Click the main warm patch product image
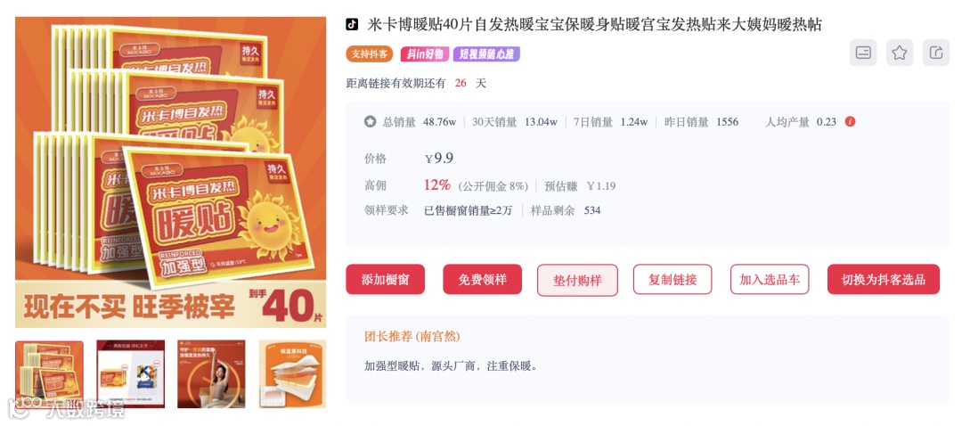 coord(170,173)
